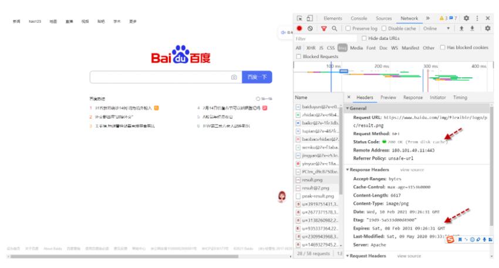The width and height of the screenshot is (499, 268).
Task: Click the Baidu logo
Action: tap(180, 55)
